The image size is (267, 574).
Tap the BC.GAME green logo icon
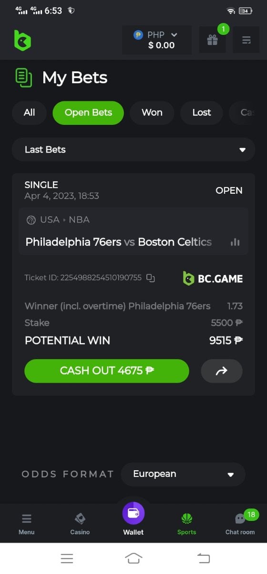point(22,40)
